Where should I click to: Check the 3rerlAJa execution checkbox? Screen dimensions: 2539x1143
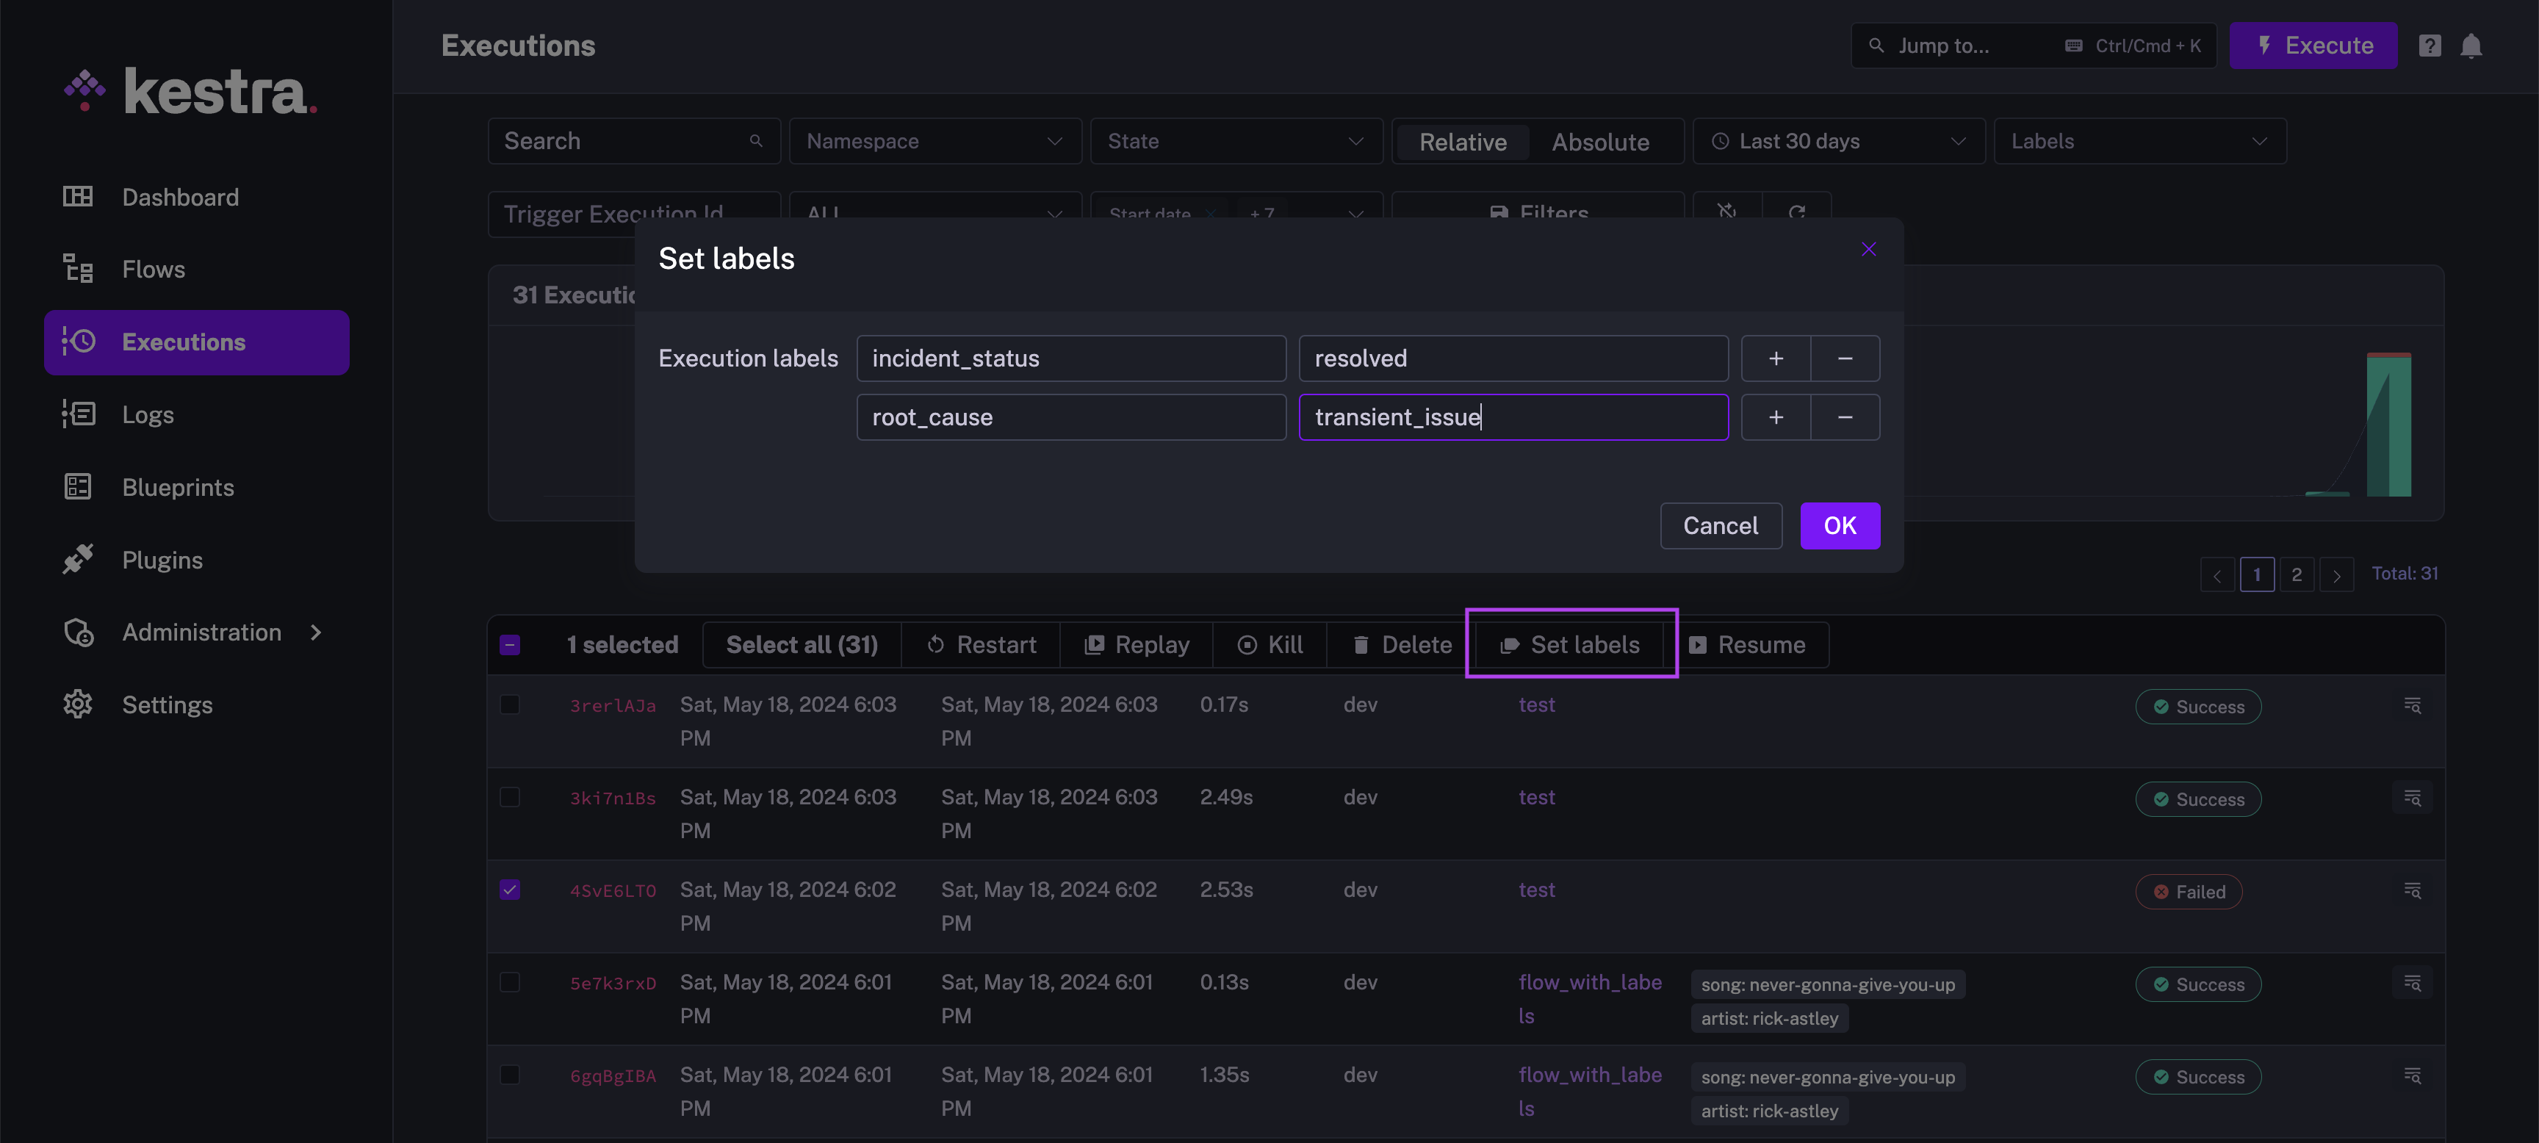(510, 704)
